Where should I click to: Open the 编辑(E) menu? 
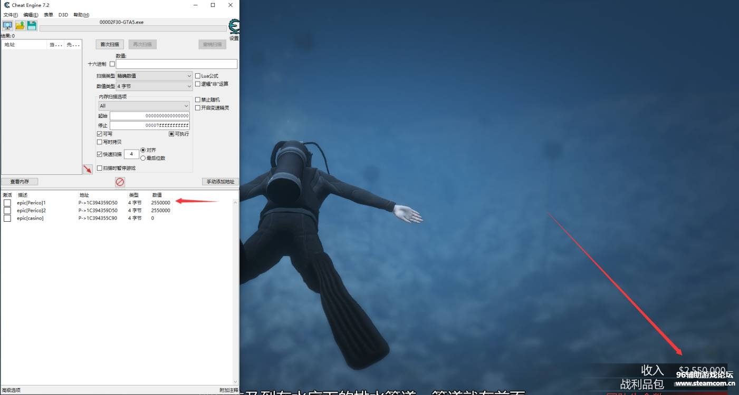pos(31,15)
